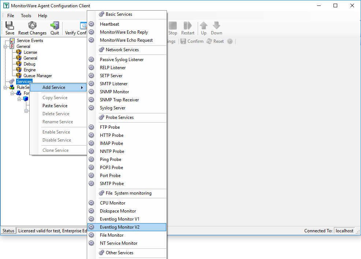Click gear icon beside File Monitor
Screen dimensions: 361x259
pos(92,235)
